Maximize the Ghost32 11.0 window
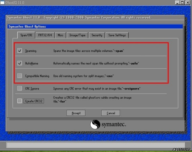This screenshot has width=192, height=152. pyautogui.click(x=182, y=3)
